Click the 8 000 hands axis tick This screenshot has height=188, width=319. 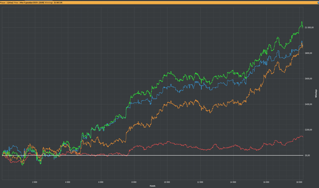[134, 182]
